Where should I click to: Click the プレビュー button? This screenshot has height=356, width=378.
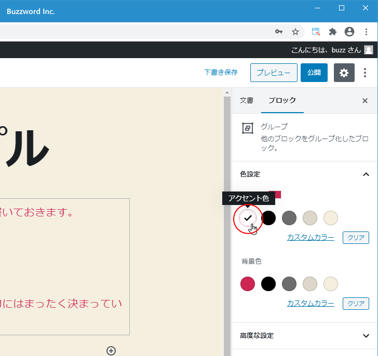[x=274, y=73]
